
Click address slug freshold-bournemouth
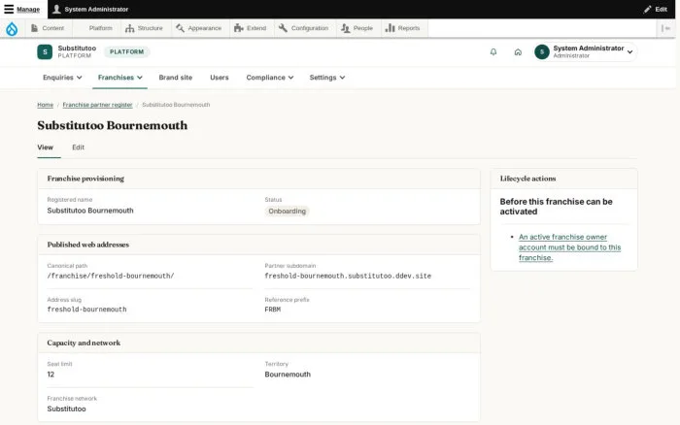pyautogui.click(x=86, y=310)
